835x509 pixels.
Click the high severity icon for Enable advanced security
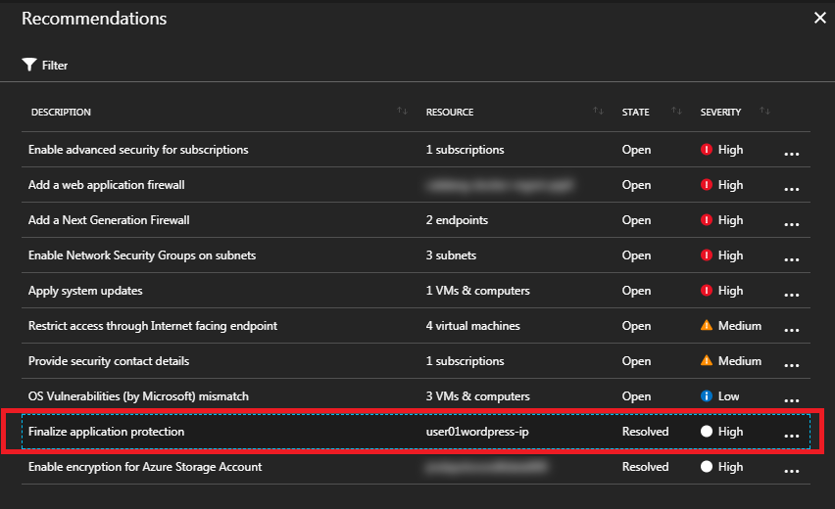click(x=707, y=150)
